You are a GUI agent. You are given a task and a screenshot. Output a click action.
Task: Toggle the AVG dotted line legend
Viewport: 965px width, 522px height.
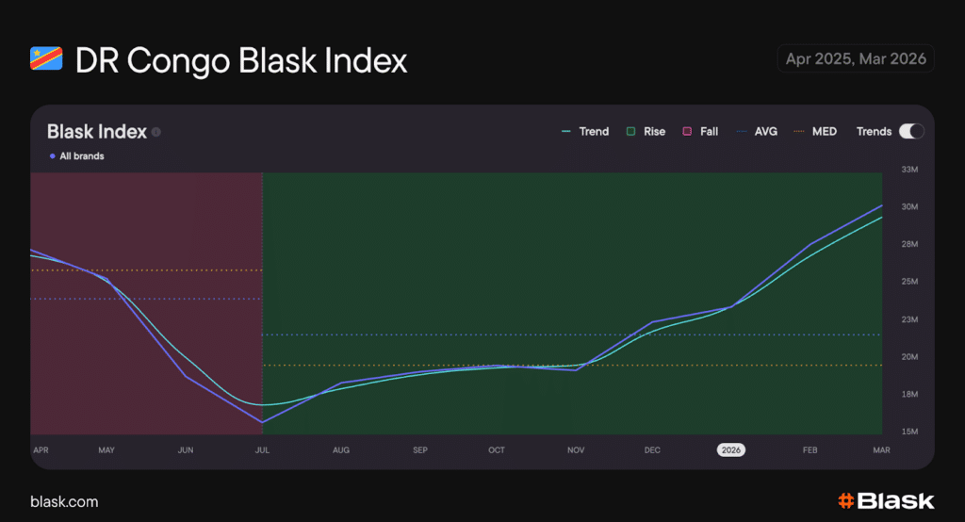click(758, 132)
